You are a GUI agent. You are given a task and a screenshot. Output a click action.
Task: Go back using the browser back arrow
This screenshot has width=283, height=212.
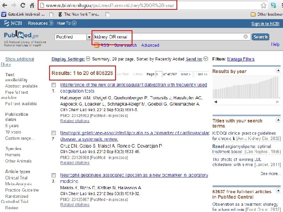point(5,5)
